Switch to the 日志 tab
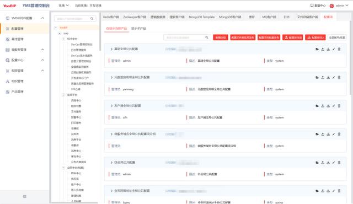The image size is (353, 204). tap(286, 17)
